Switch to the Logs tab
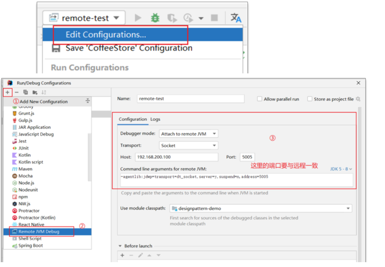The width and height of the screenshot is (385, 267). [155, 119]
